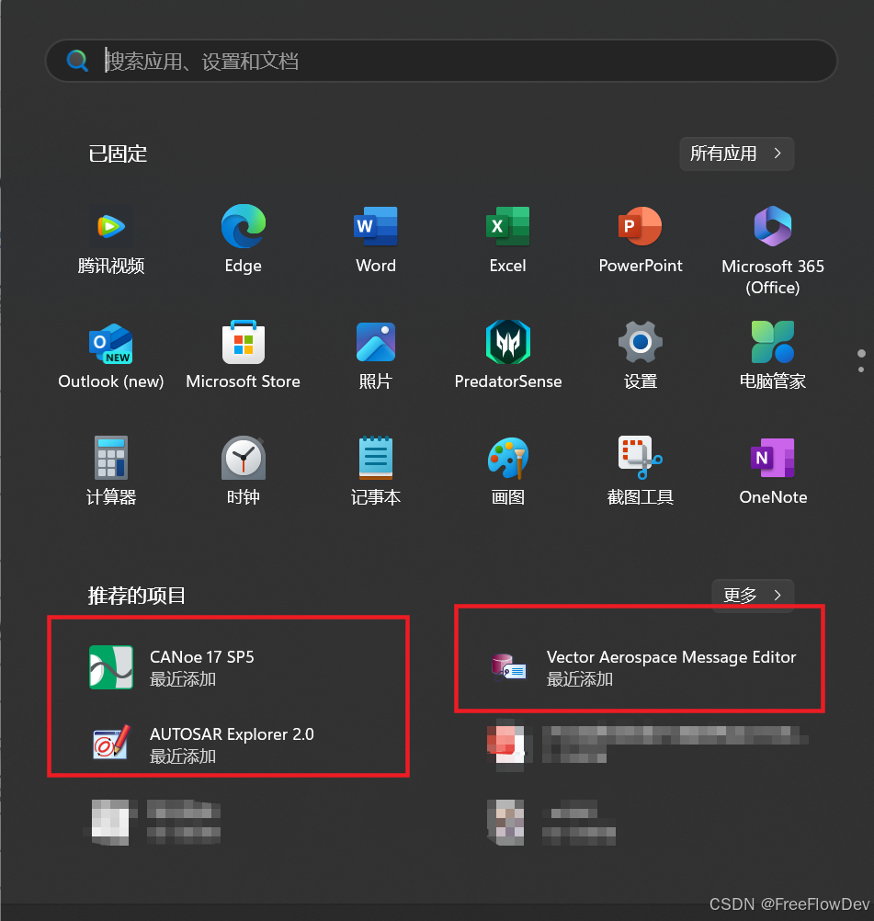Click the search box for apps and documents
The image size is (874, 921).
441,61
